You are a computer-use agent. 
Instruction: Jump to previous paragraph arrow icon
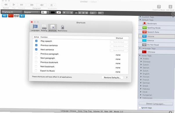32,5
